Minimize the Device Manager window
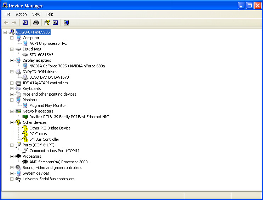263x200 pixels. (x=241, y=6)
